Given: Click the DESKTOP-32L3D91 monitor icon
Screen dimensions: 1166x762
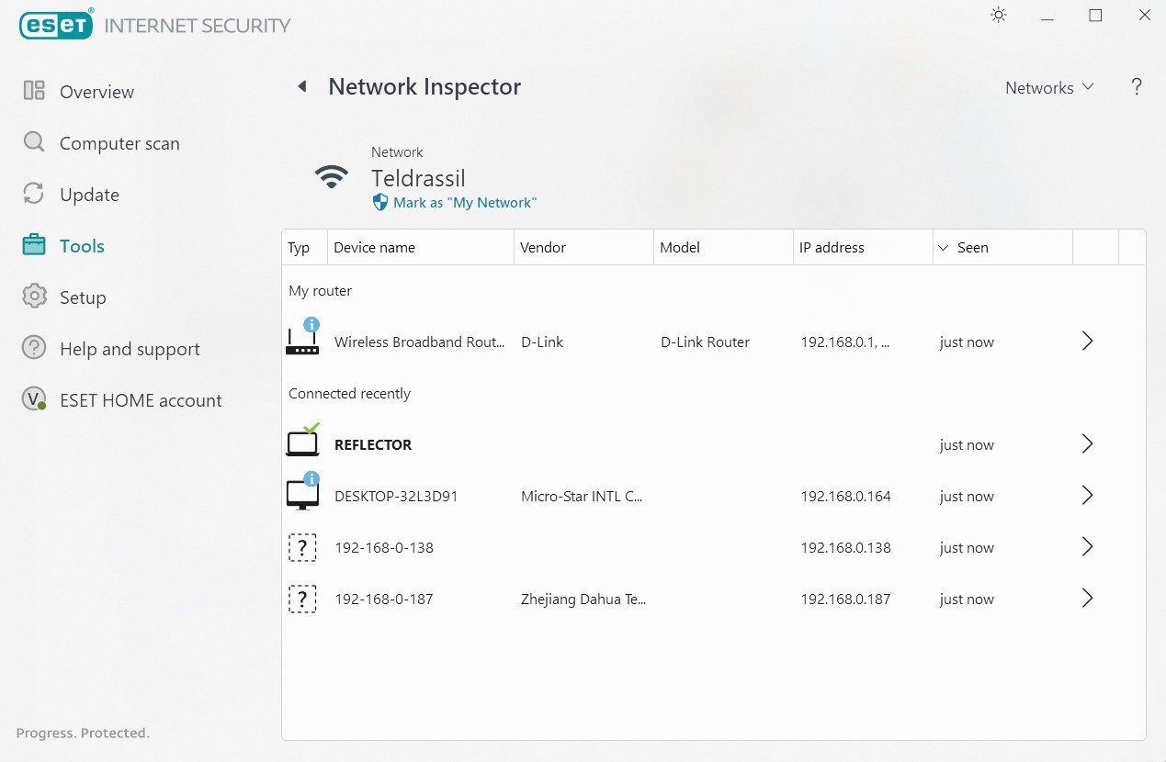Looking at the screenshot, I should [x=302, y=493].
